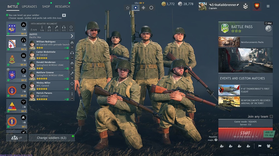Viewport: 279px width, 156px height.
Task: Open the Soviet star emblem badge
Action: coord(257,6)
